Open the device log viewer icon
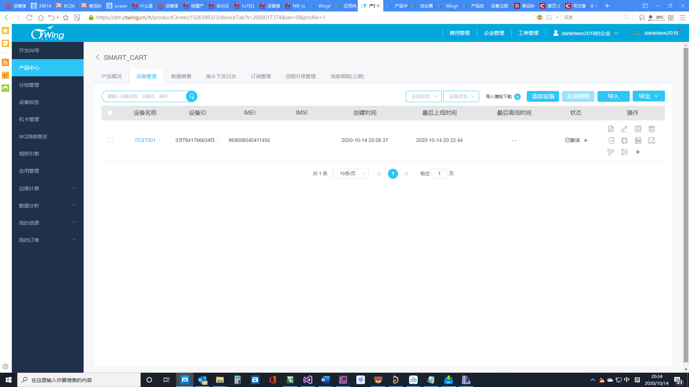689x387 pixels. point(638,129)
